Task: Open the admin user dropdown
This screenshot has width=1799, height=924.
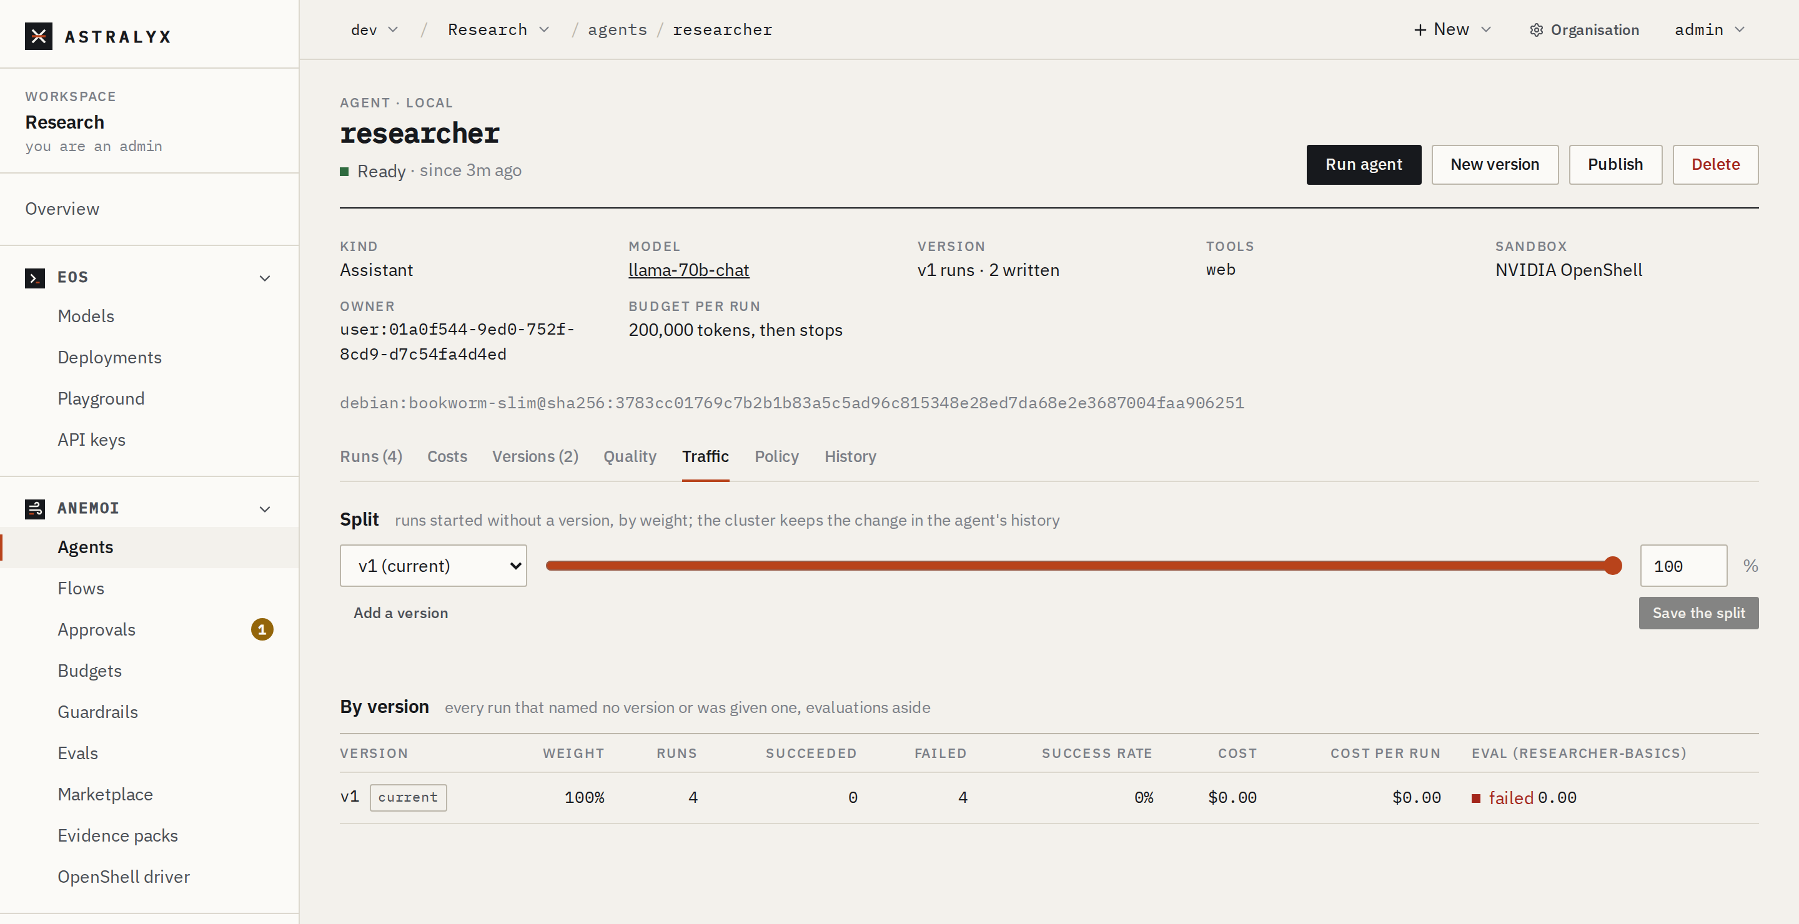Action: pyautogui.click(x=1710, y=30)
